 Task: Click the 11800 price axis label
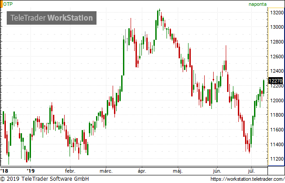pos(277,115)
